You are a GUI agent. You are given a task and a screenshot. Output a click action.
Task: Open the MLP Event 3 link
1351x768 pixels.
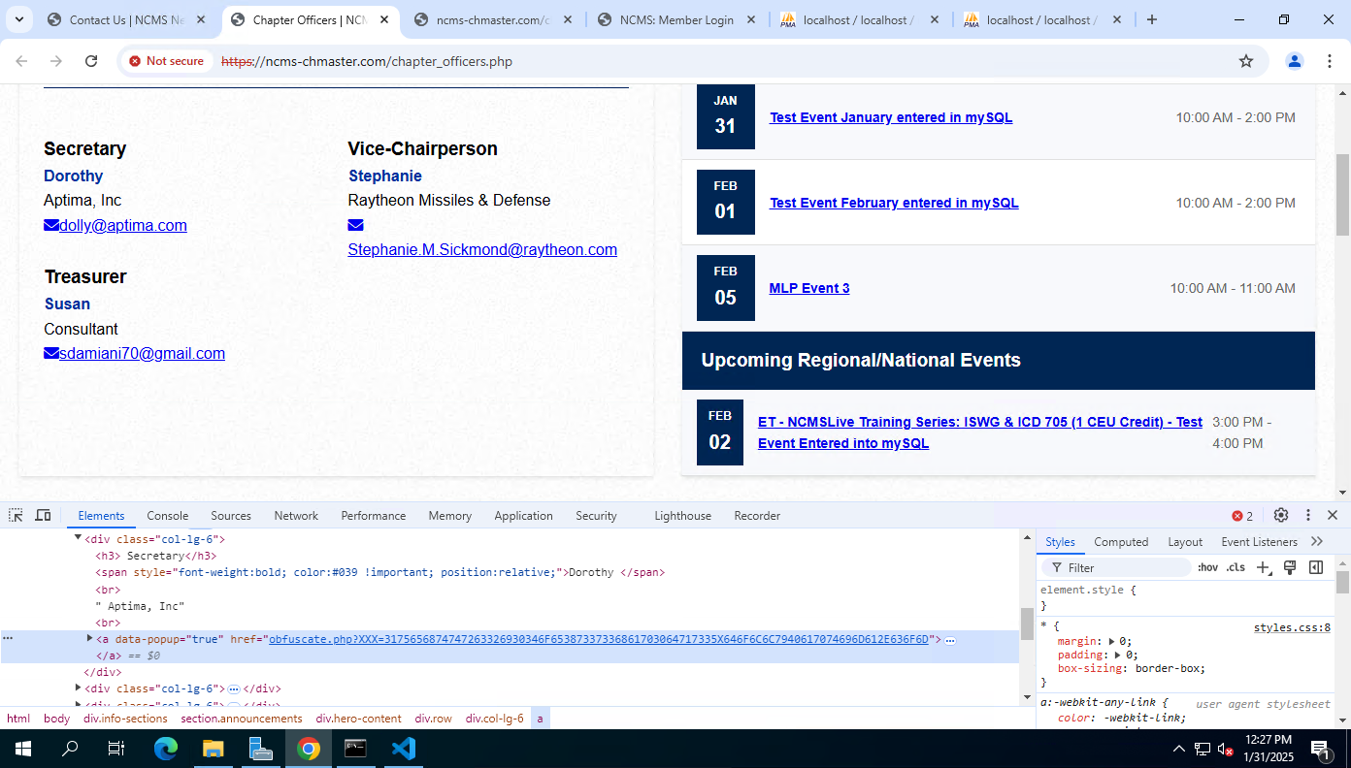tap(808, 288)
